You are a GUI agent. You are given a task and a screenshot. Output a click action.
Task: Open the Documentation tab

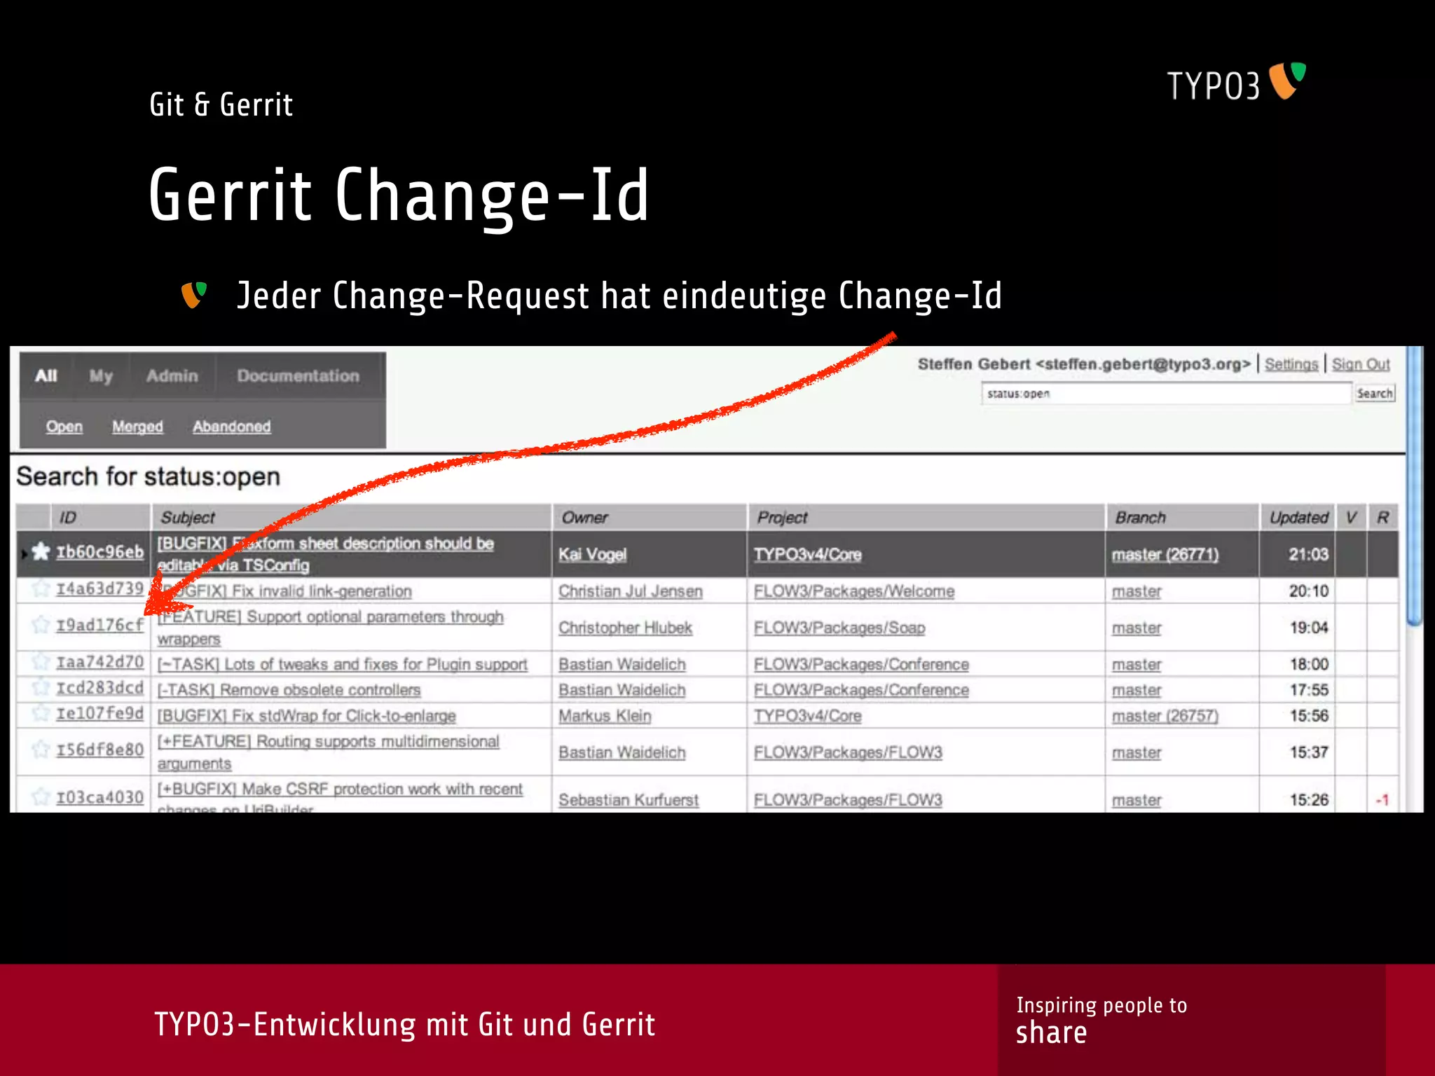coord(298,376)
